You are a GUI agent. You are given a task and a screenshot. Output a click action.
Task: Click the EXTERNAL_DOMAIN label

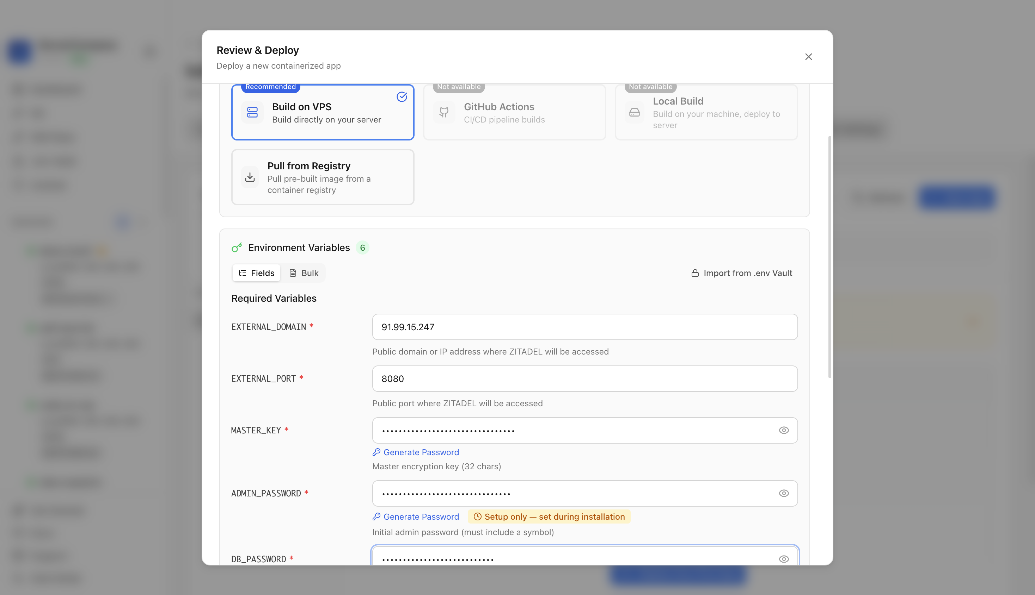tap(269, 327)
